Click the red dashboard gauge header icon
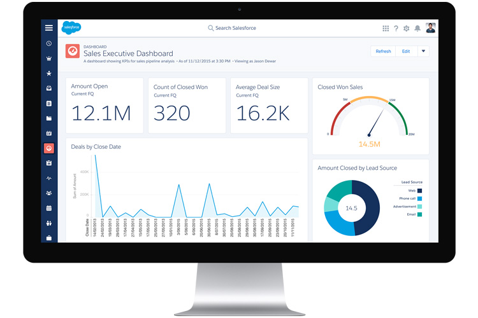The width and height of the screenshot is (478, 318). (x=73, y=51)
